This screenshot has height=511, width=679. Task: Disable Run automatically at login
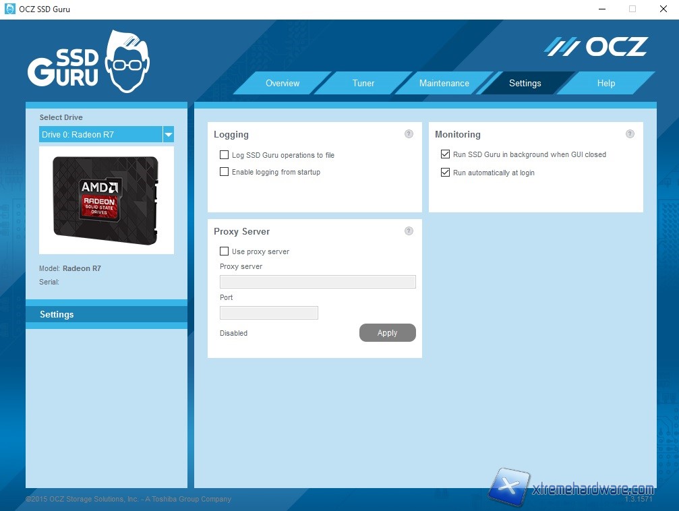[x=445, y=173]
